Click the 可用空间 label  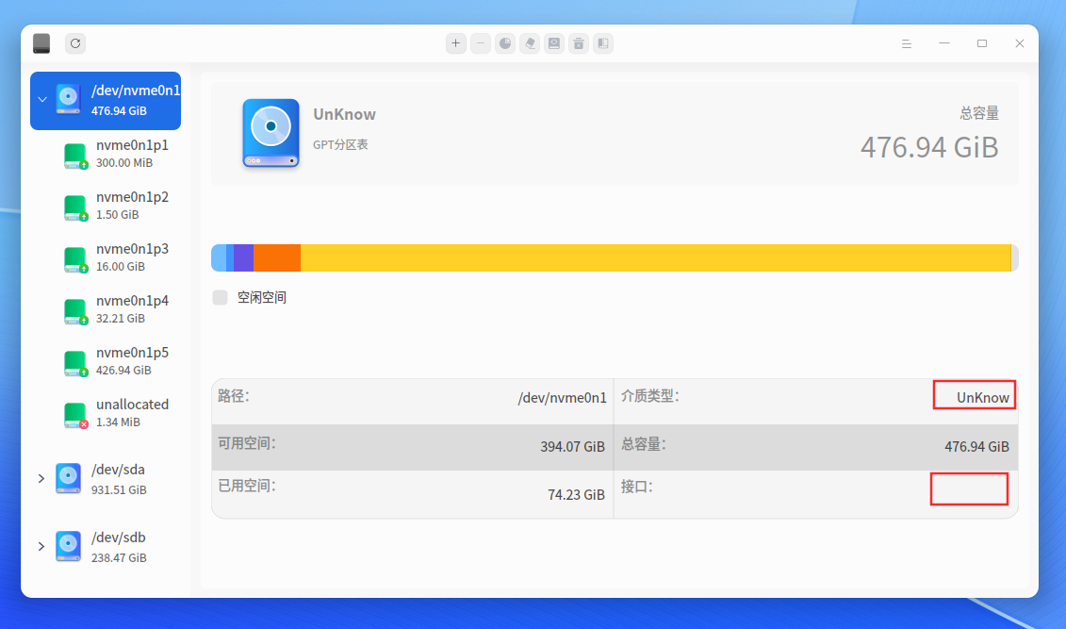247,443
